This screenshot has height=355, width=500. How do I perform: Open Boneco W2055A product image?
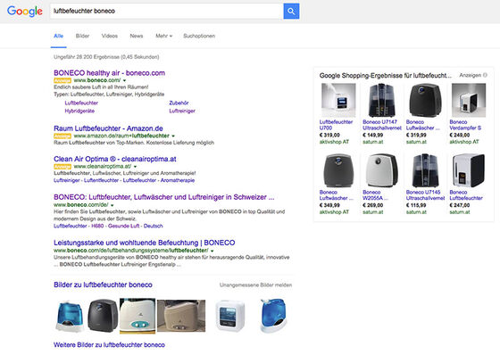(382, 170)
